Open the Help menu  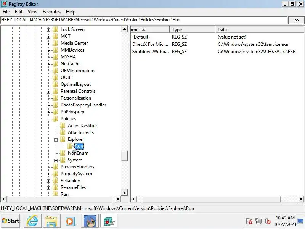pyautogui.click(x=71, y=12)
